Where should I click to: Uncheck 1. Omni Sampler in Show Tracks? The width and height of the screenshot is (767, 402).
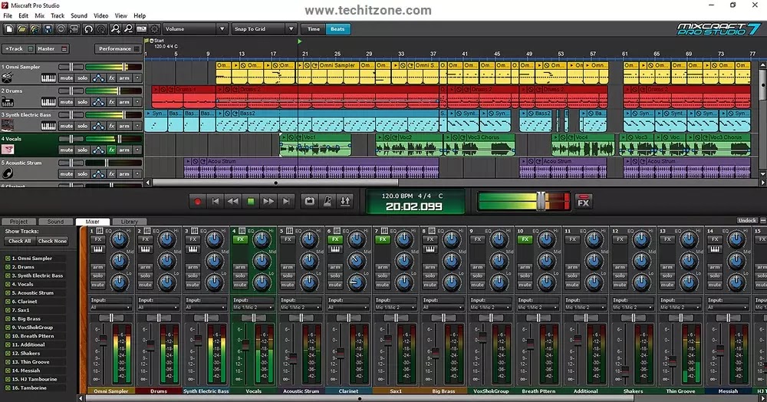[8, 259]
